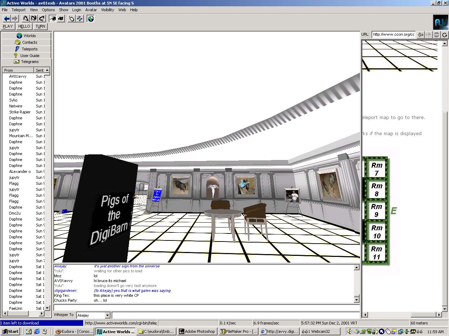This screenshot has width=449, height=336.
Task: Click the URL address field
Action: [x=394, y=34]
